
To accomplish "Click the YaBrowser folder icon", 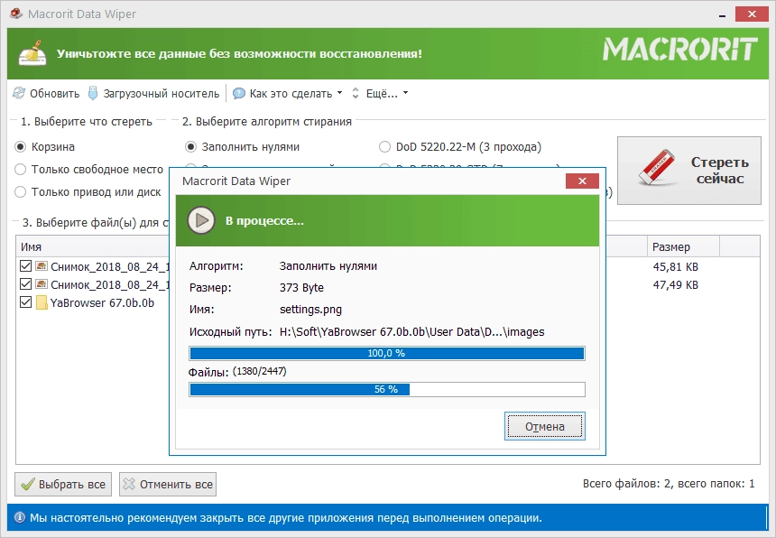I will [42, 302].
